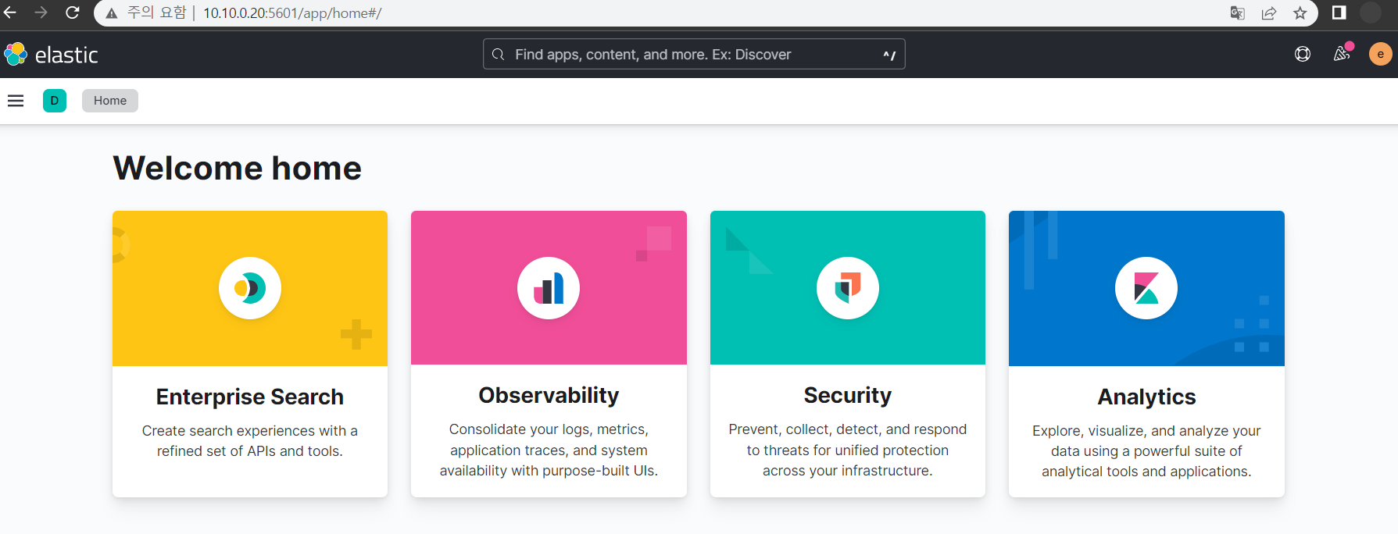Image resolution: width=1398 pixels, height=534 pixels.
Task: Open the Default space selector badge
Action: click(55, 101)
